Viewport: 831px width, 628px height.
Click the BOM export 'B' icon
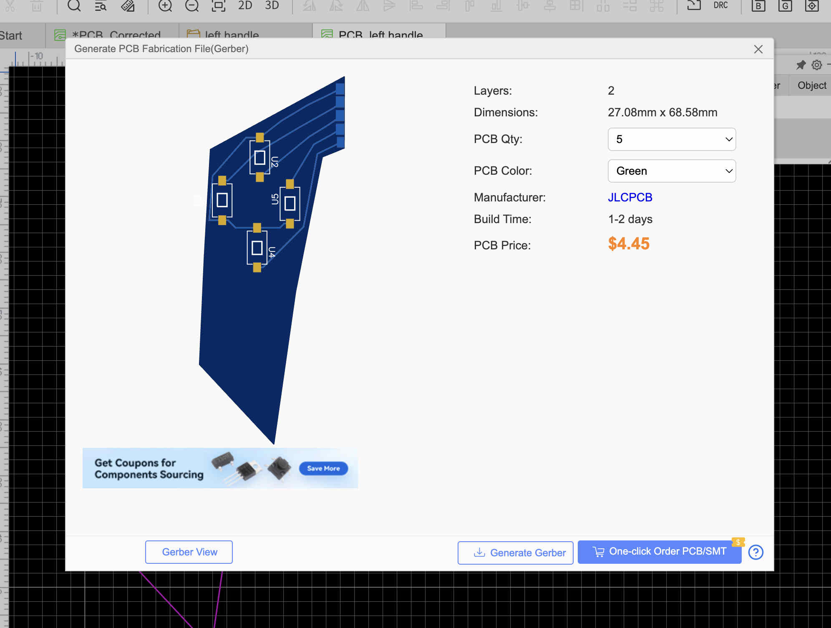[758, 6]
